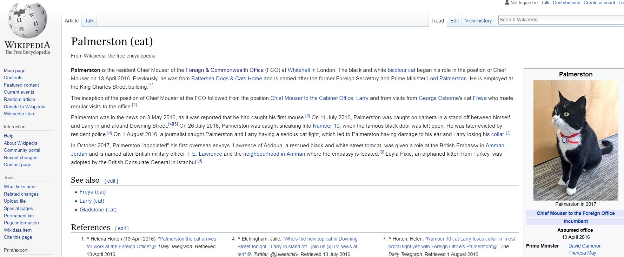
Task: Edit the References section
Action: point(122,228)
